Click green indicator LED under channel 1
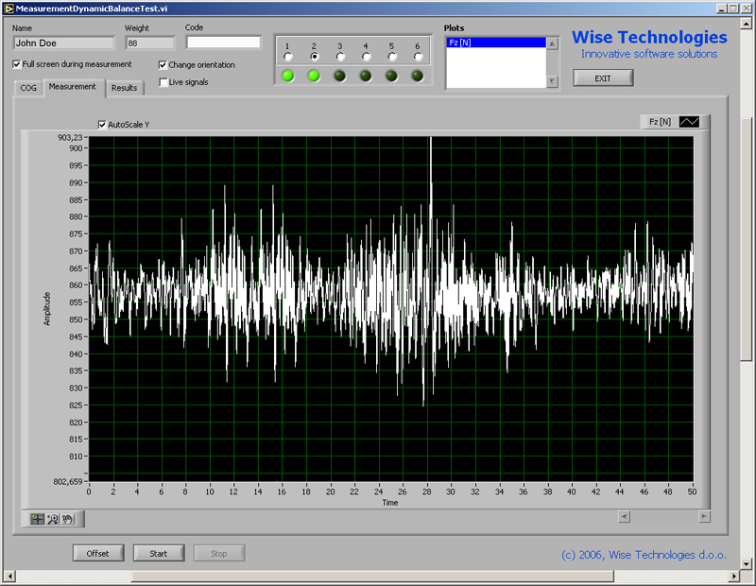The width and height of the screenshot is (756, 586). pos(288,76)
